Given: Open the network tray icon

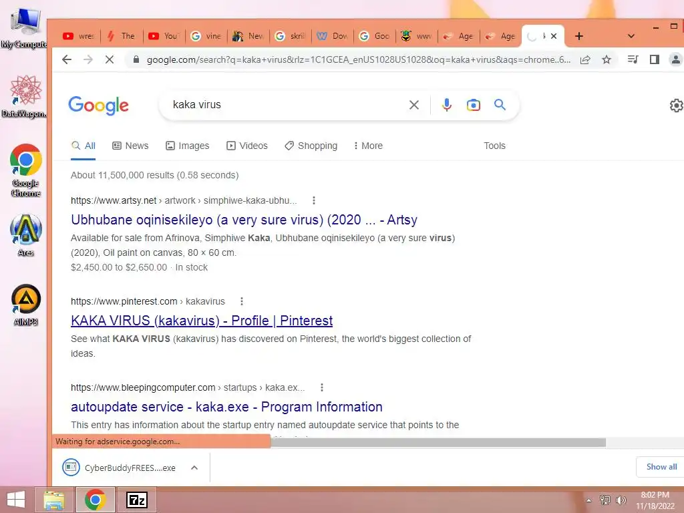Looking at the screenshot, I should pyautogui.click(x=605, y=500).
